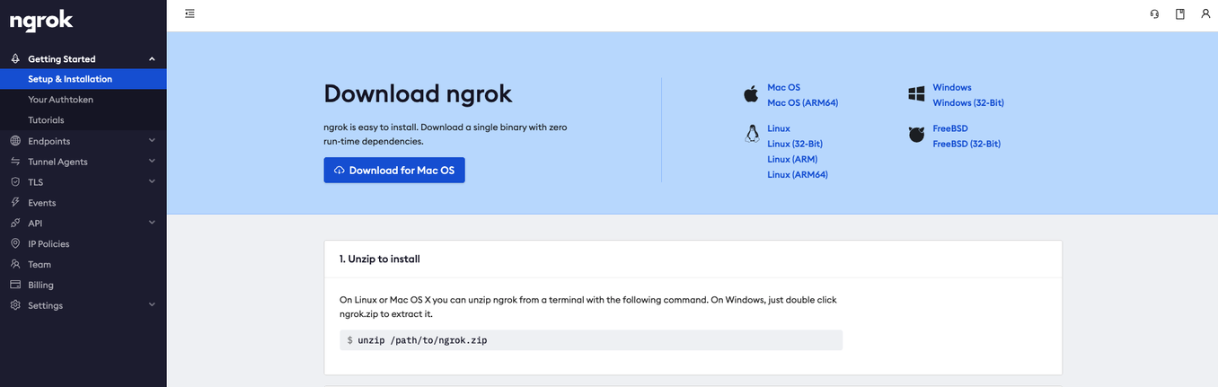
Task: Download the Linux (ARM64) build
Action: (x=798, y=175)
